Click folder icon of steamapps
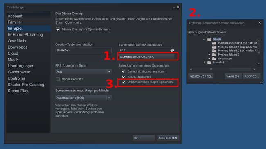Viewport: 266px width, 149px height. click(x=214, y=59)
